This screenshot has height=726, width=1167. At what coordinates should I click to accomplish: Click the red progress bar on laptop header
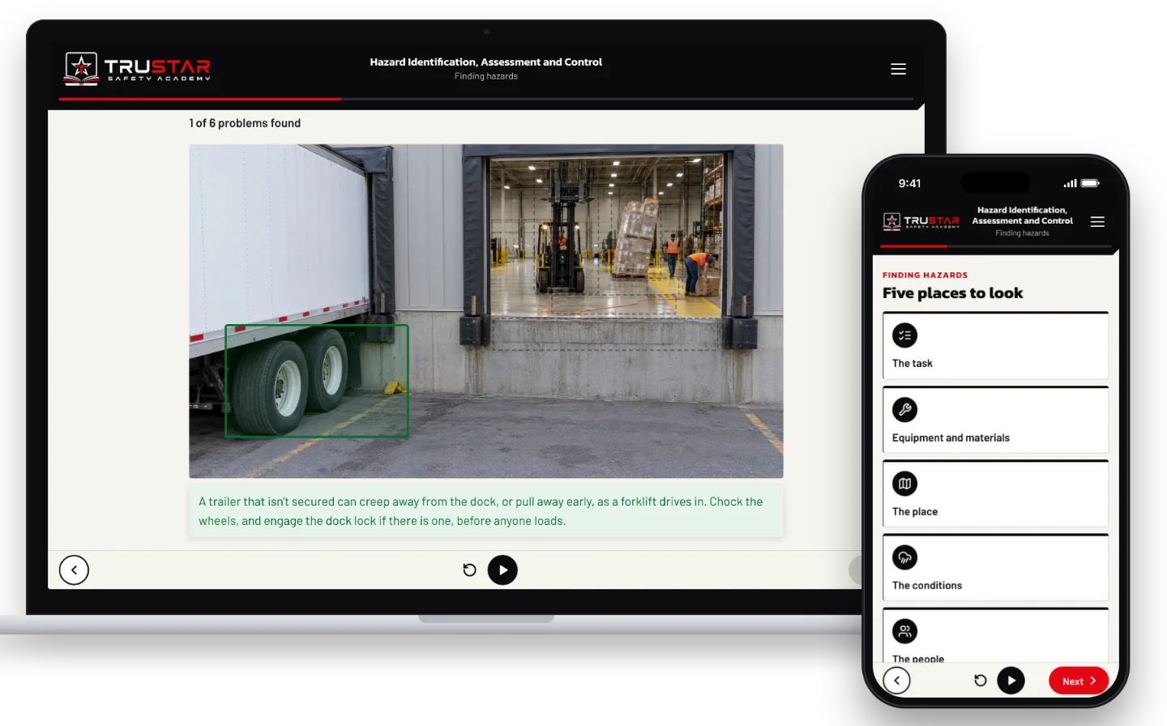tap(199, 99)
